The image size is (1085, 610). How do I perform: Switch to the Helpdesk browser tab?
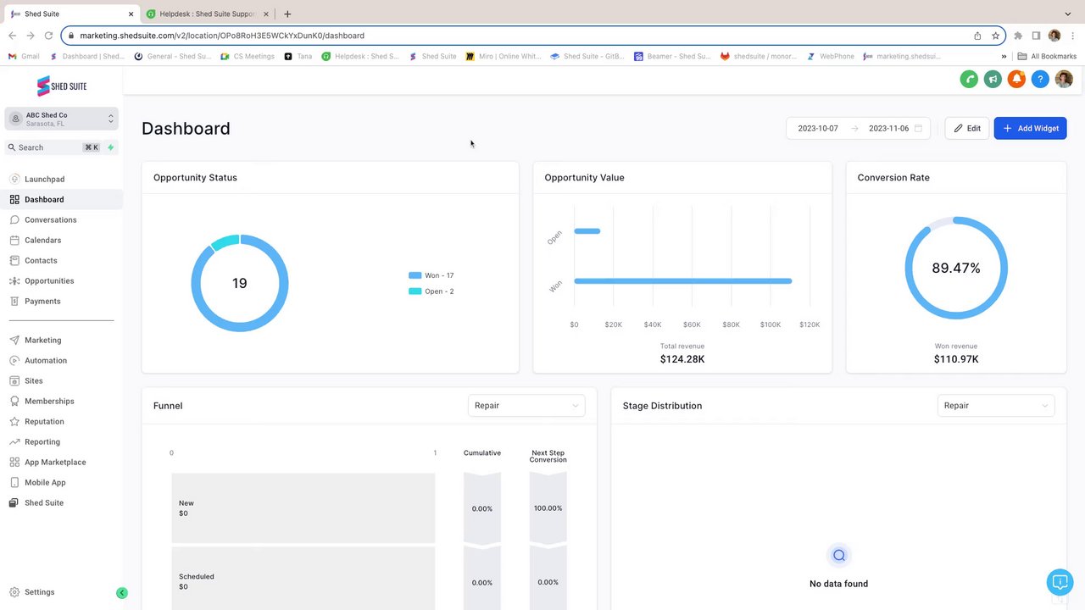208,14
